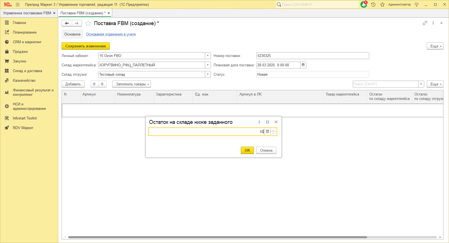
Task: Expand the Склад маркетплейса dropdown
Action: point(208,65)
